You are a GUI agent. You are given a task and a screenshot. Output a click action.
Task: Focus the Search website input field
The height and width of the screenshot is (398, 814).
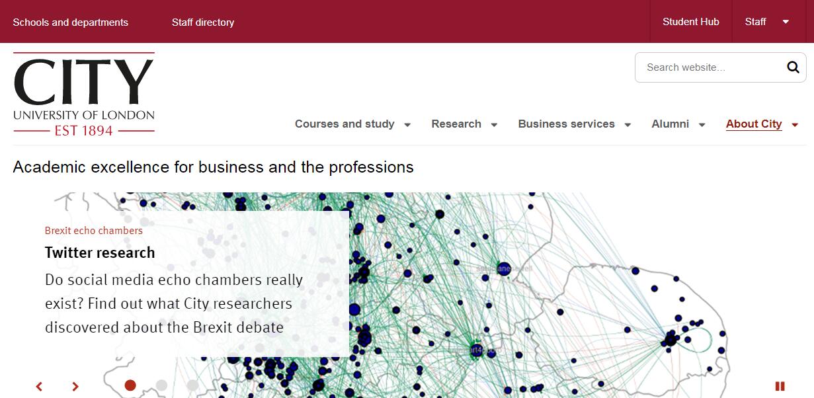(x=708, y=67)
